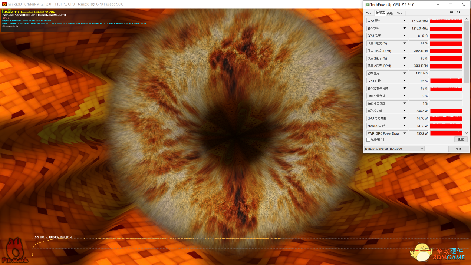The image size is (471, 265).
Task: Click the 63 % controller load value
Action: pos(419,88)
